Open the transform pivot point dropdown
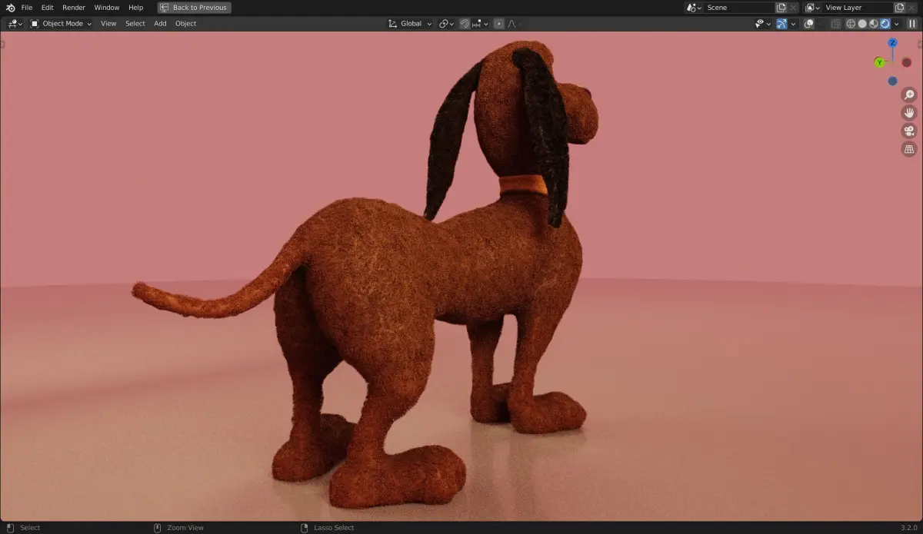The width and height of the screenshot is (923, 534). pos(446,24)
